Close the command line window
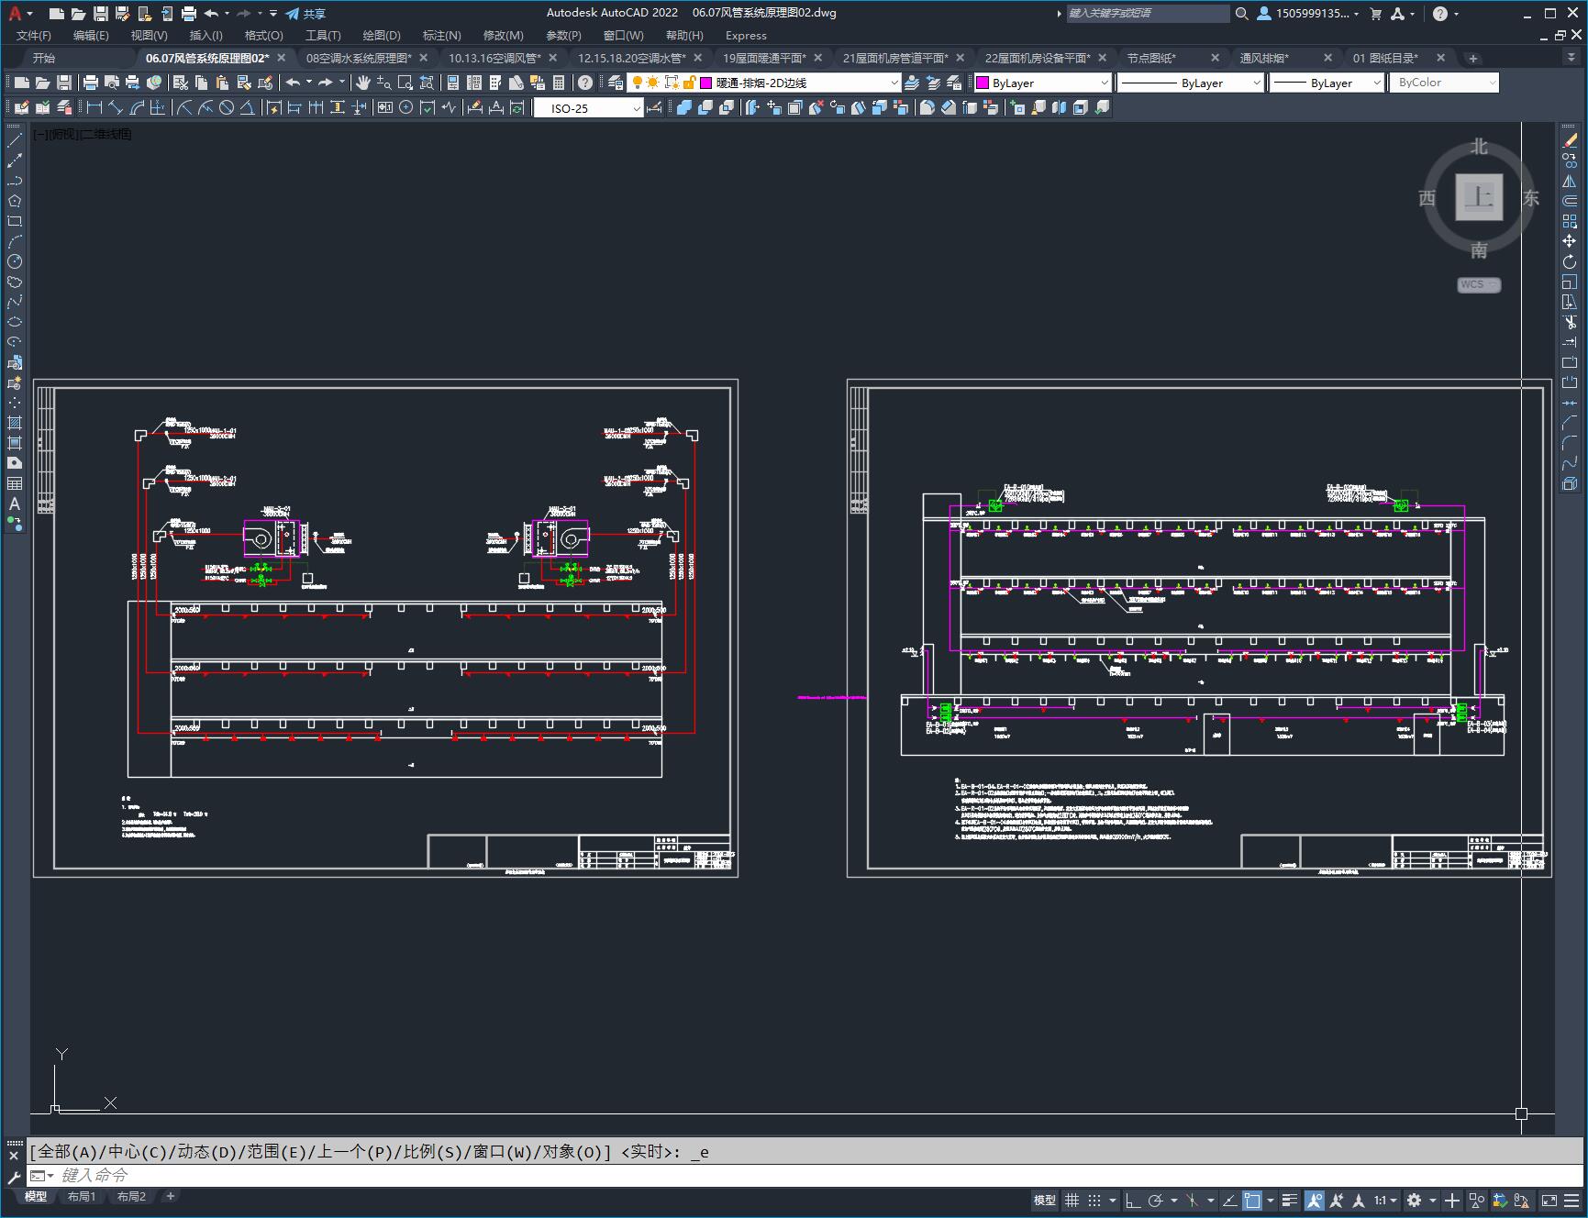This screenshot has height=1218, width=1588. tap(14, 1156)
